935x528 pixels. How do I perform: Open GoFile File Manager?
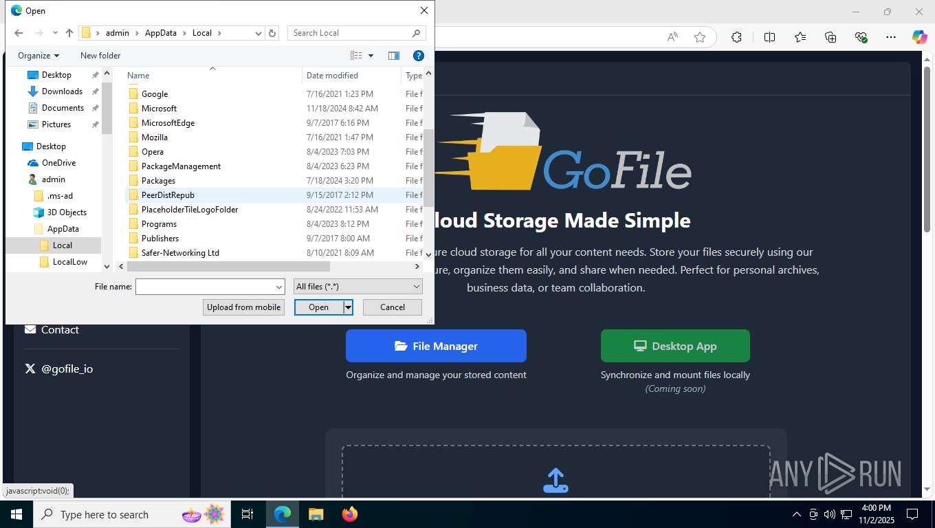coord(436,346)
